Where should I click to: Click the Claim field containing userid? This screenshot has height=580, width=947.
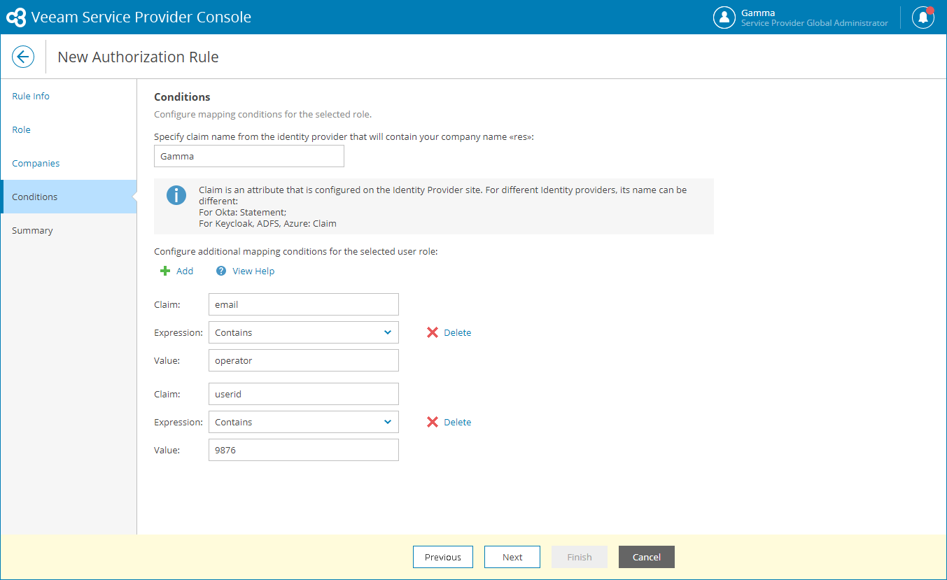tap(303, 394)
